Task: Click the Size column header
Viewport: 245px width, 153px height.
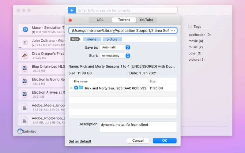Action: click(x=152, y=81)
